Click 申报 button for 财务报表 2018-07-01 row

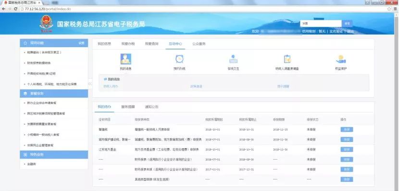click(x=347, y=159)
